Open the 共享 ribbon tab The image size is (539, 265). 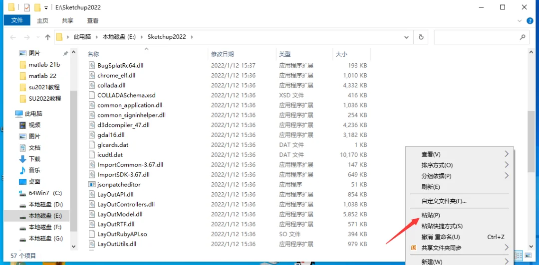coord(67,20)
